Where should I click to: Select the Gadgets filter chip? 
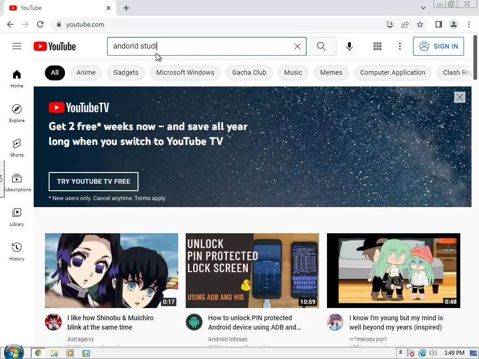click(x=125, y=72)
